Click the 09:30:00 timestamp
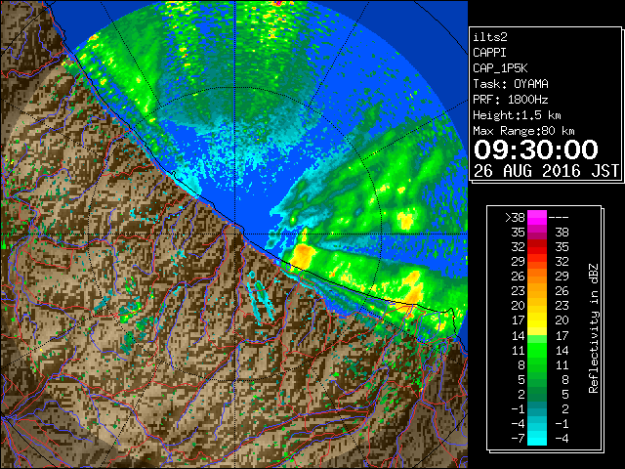 [536, 149]
